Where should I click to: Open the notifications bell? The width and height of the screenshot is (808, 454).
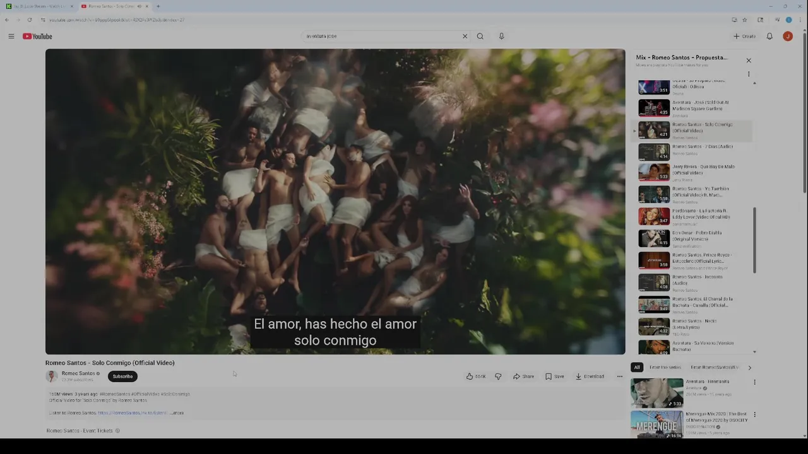coord(769,37)
